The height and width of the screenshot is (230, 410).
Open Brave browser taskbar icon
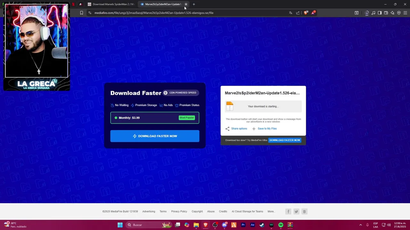[206, 225]
